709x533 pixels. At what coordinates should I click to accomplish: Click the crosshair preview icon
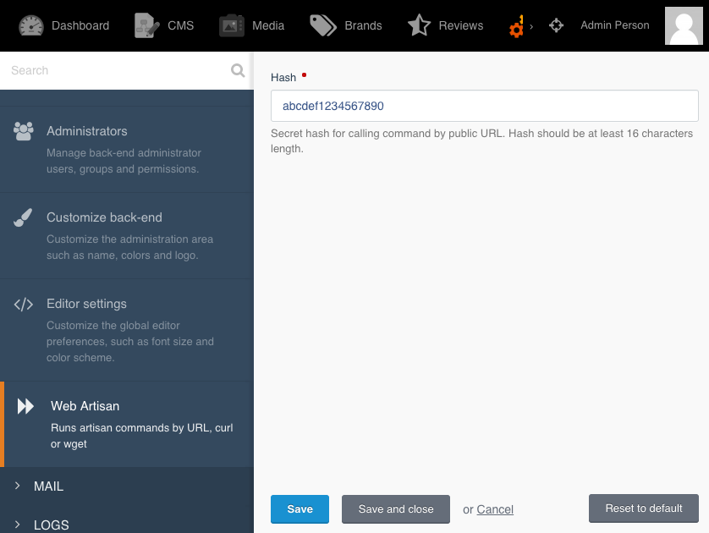coord(556,25)
